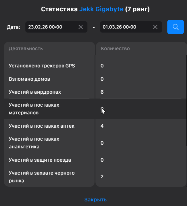Screen dimensions: 187x206
Task: Click the Количество column header
Action: point(115,48)
